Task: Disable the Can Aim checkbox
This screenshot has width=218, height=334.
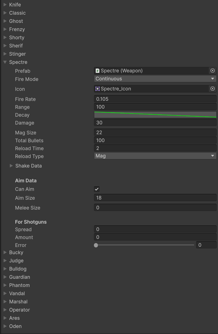Action: (97, 189)
